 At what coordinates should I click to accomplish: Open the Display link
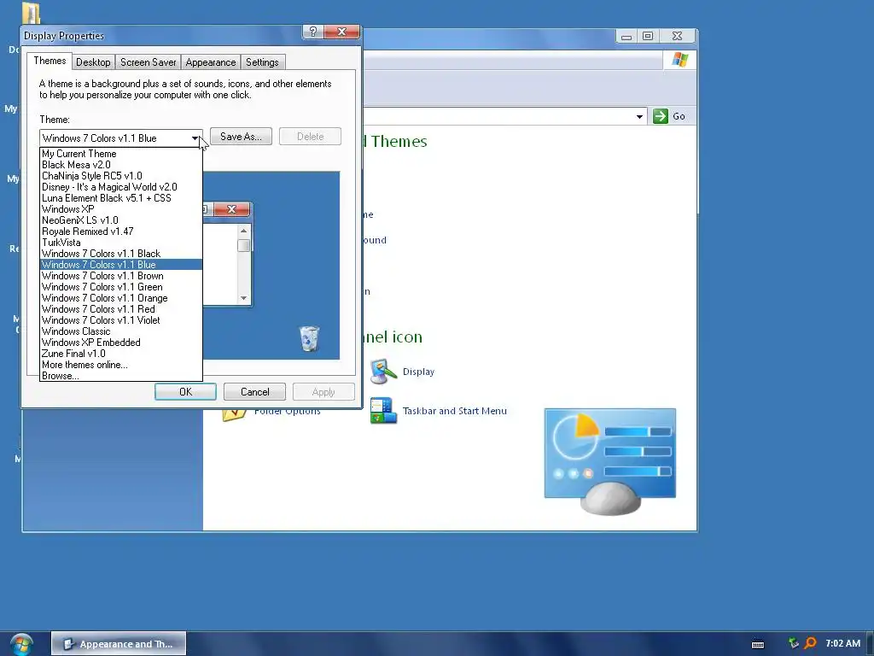418,372
